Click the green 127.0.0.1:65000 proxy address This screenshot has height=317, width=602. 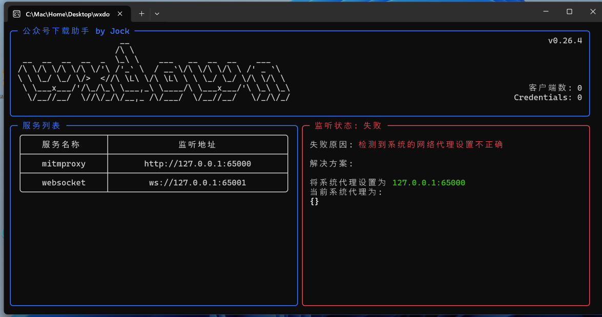pos(428,183)
